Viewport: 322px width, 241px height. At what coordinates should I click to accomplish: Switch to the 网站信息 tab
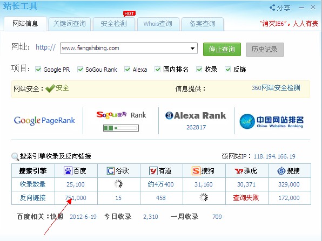[x=25, y=24]
